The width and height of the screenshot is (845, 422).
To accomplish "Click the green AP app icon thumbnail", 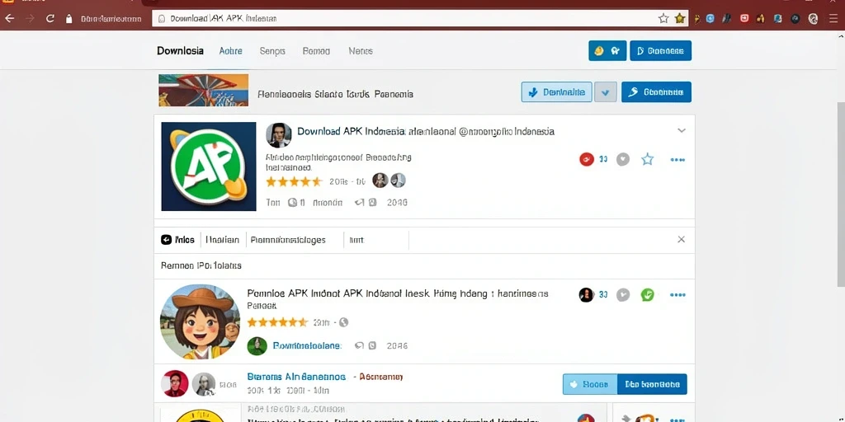I will click(x=209, y=166).
